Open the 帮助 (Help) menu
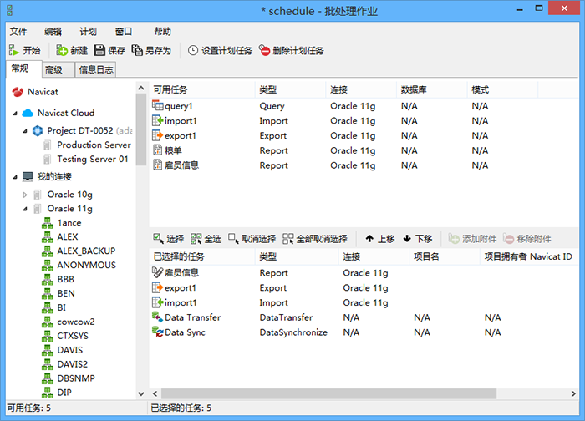Image resolution: width=585 pixels, height=421 pixels. [x=162, y=32]
